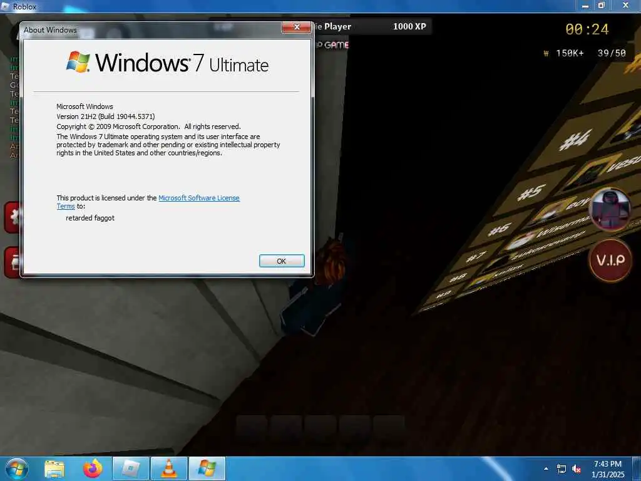The image size is (641, 481).
Task: Click the Windows 7 Ultimate logo banner
Action: pyautogui.click(x=167, y=63)
